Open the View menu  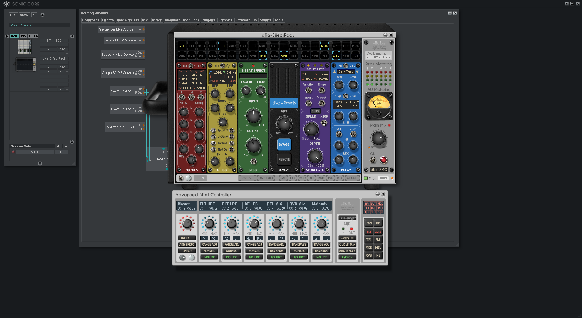tap(24, 15)
